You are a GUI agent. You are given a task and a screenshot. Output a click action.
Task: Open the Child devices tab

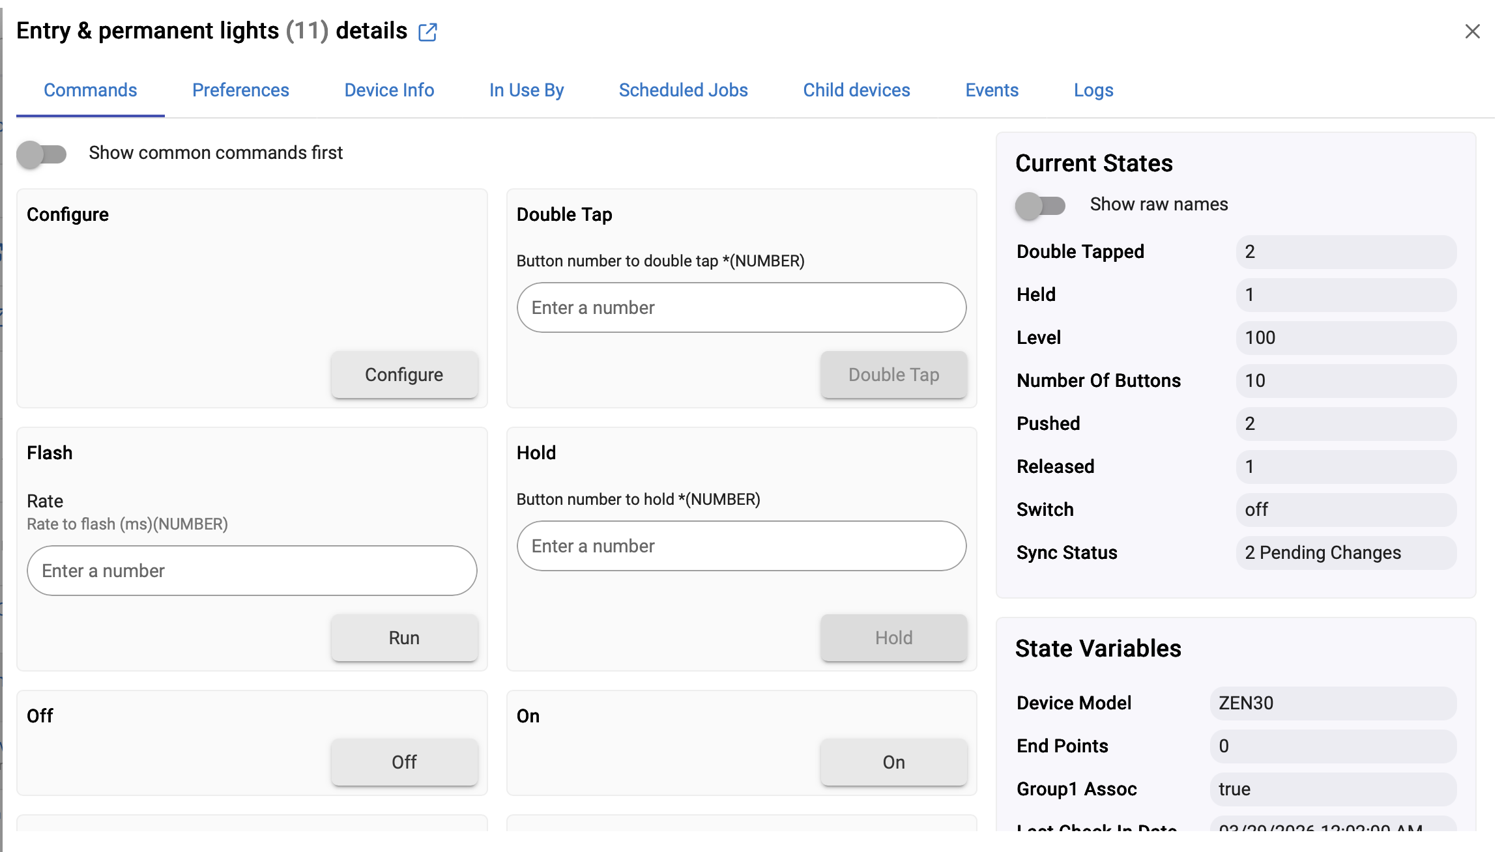click(856, 90)
